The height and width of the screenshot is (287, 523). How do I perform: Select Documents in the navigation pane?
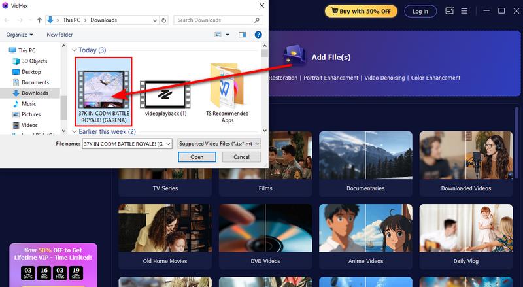pyautogui.click(x=35, y=82)
